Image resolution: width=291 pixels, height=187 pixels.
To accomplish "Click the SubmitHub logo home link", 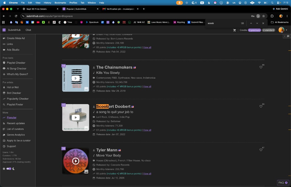I will coord(11,30).
